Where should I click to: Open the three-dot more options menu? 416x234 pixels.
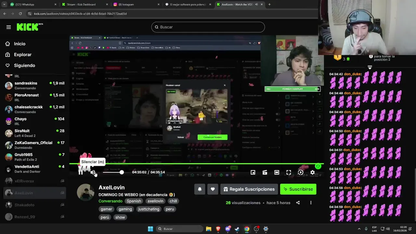click(311, 202)
